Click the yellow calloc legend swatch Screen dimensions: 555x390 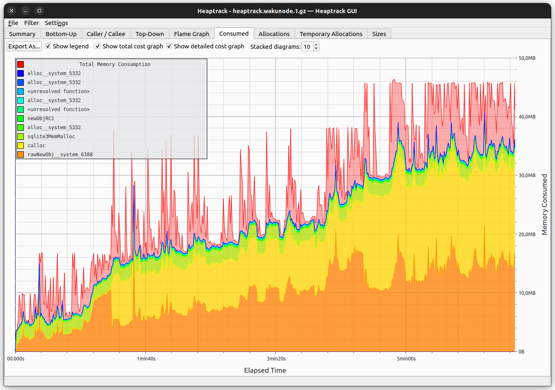[x=19, y=145]
